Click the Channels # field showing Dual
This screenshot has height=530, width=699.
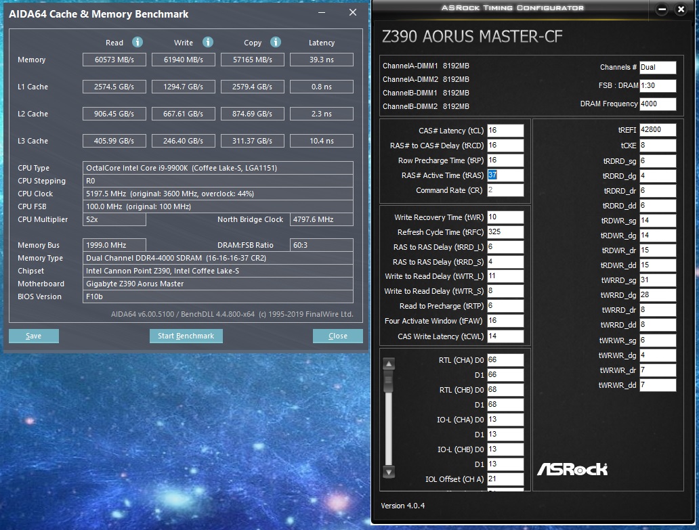[658, 67]
